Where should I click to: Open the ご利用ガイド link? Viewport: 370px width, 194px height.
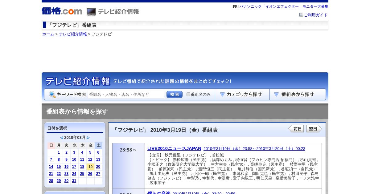tap(316, 15)
